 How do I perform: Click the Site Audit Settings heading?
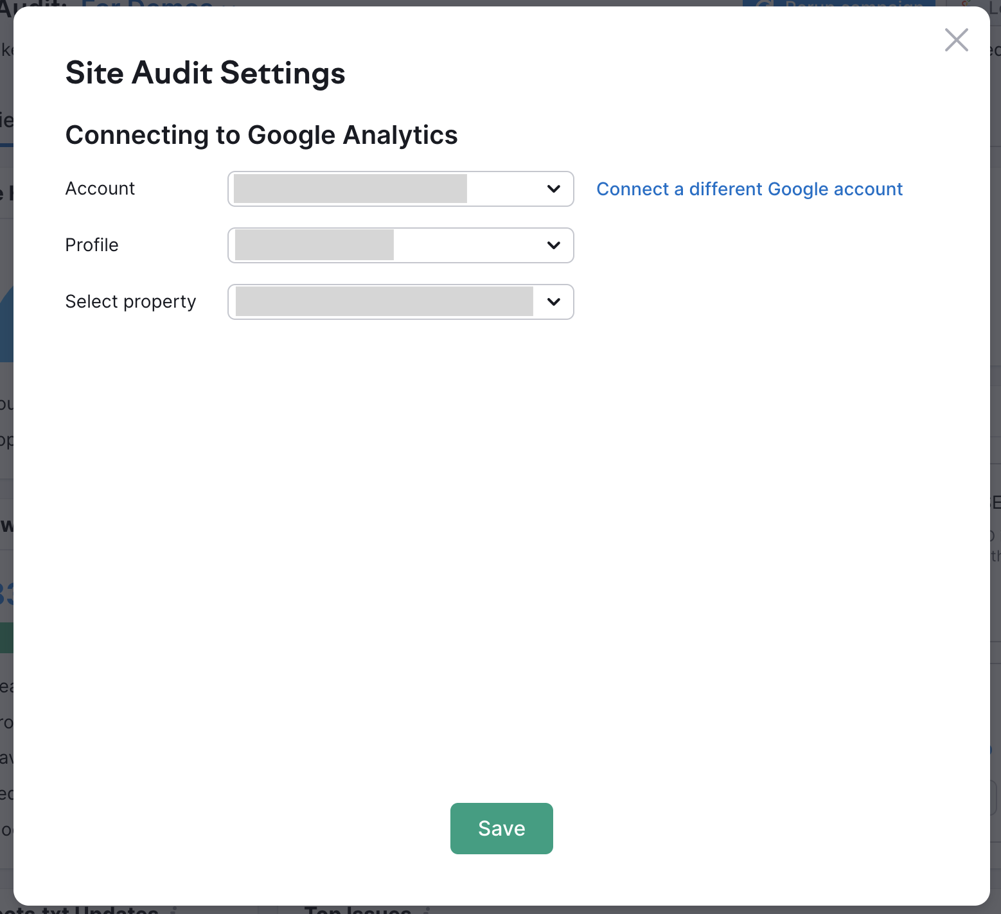tap(205, 73)
